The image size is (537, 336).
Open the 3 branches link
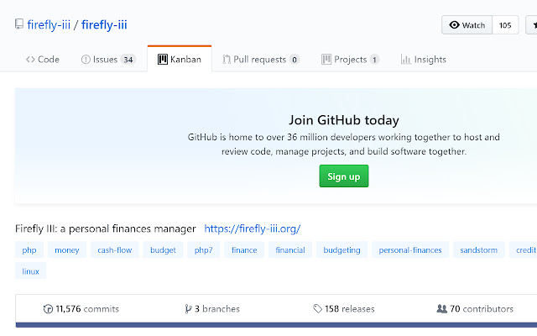[212, 309]
